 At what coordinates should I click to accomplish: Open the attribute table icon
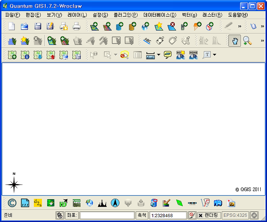(138, 55)
